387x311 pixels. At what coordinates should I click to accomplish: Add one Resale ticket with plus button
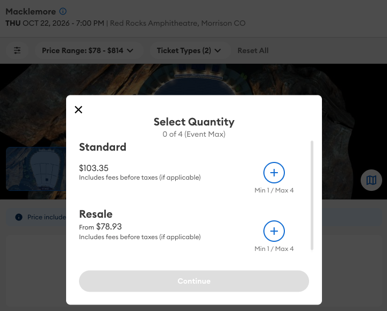click(x=274, y=231)
